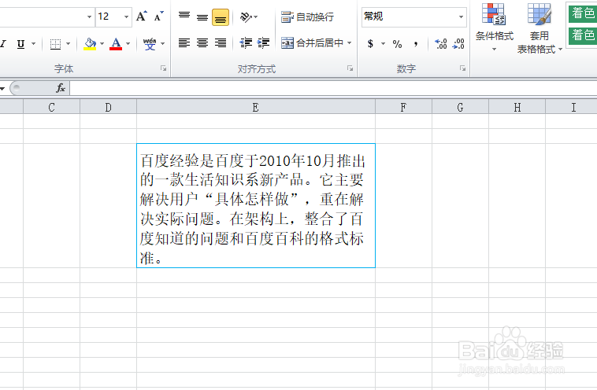Select column H header
This screenshot has height=390, width=597.
[x=517, y=108]
